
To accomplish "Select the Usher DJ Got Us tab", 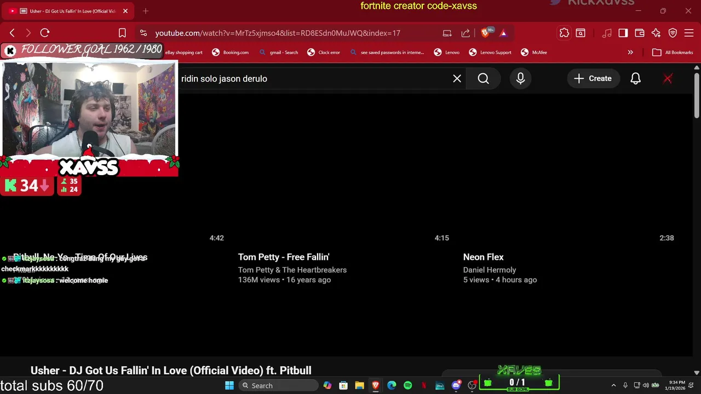I will pyautogui.click(x=68, y=11).
